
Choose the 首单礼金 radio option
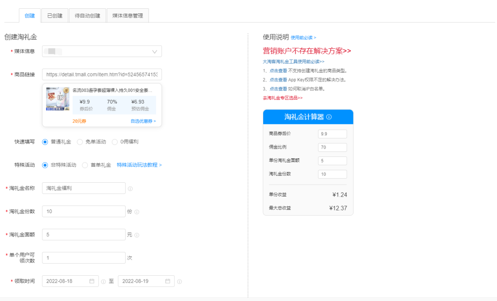[x=85, y=165]
